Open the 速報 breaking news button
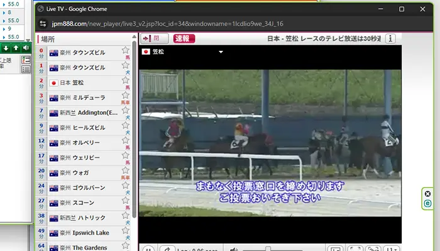Image resolution: width=440 pixels, height=251 pixels. coord(184,38)
